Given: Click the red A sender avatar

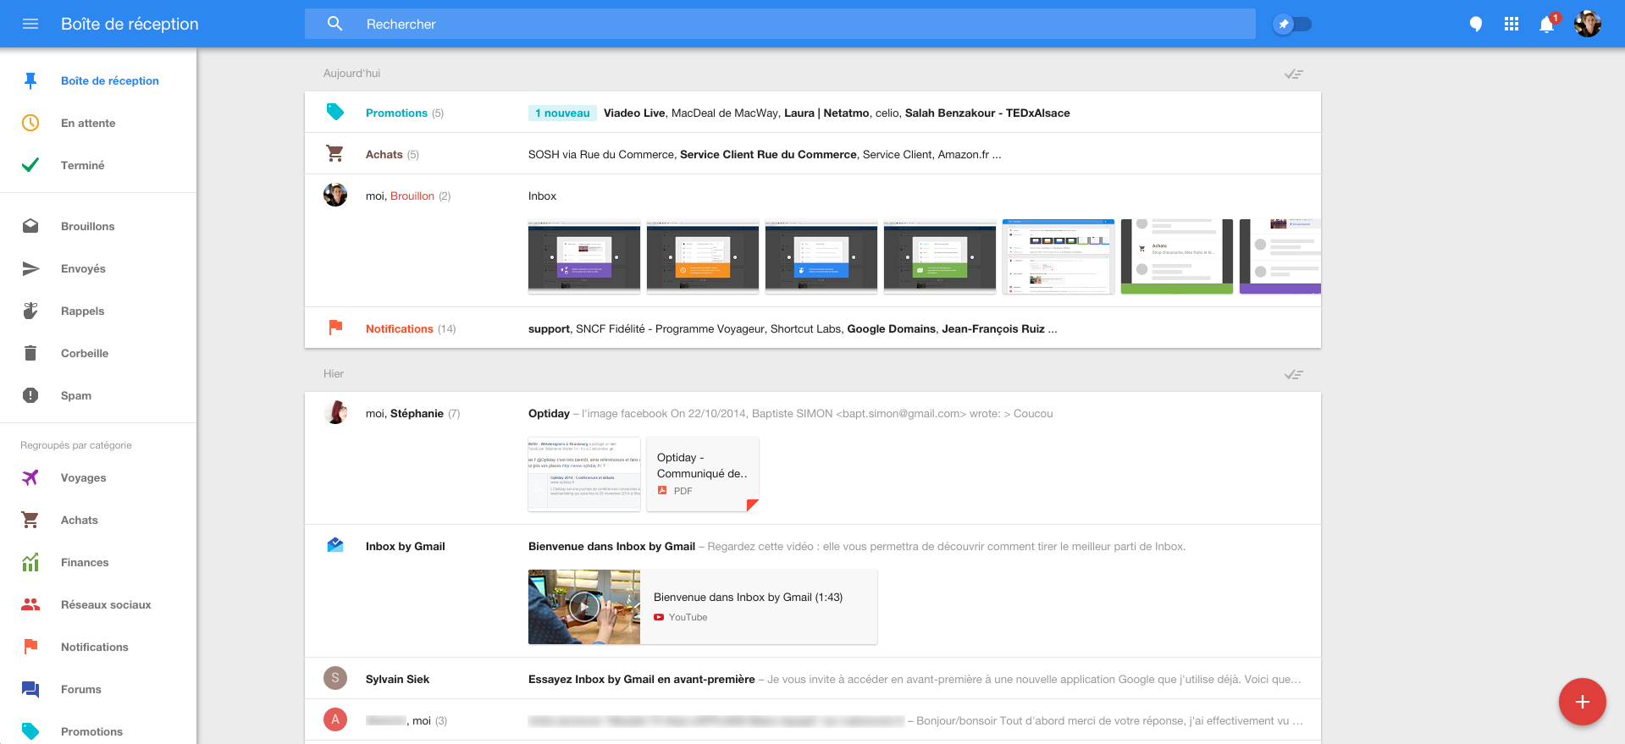Looking at the screenshot, I should 335,719.
